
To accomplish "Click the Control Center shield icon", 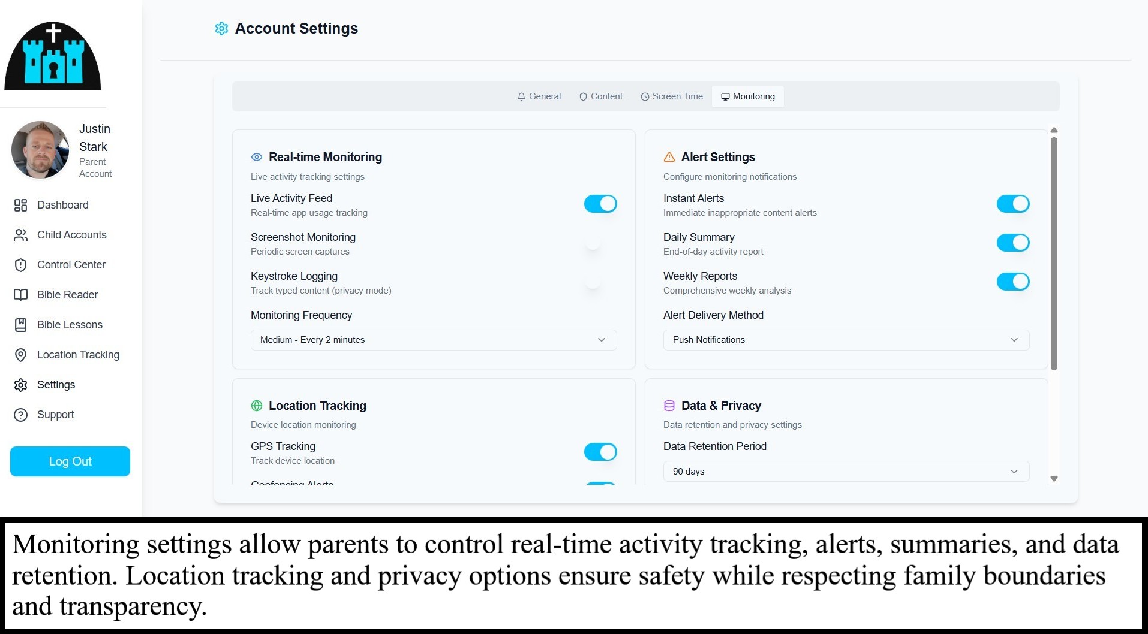I will pyautogui.click(x=20, y=265).
